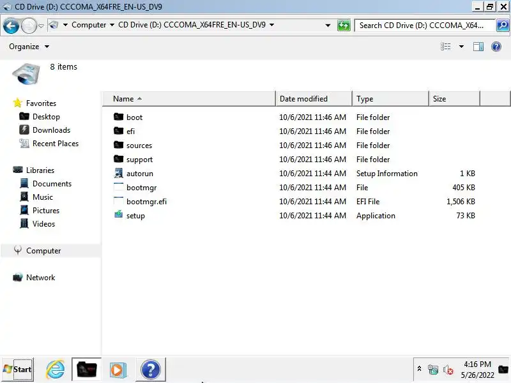Click the 73 KB size cell
Image resolution: width=511 pixels, height=383 pixels.
pyautogui.click(x=466, y=216)
